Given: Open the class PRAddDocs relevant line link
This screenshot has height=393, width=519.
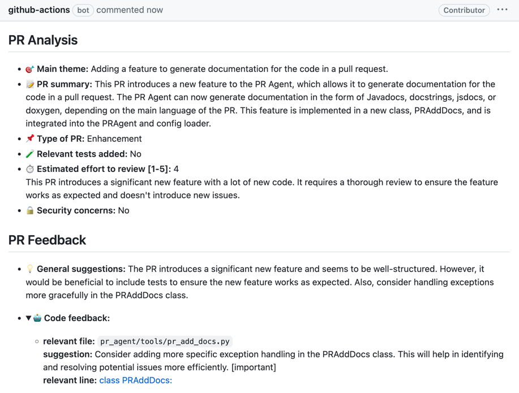Looking at the screenshot, I should [135, 381].
